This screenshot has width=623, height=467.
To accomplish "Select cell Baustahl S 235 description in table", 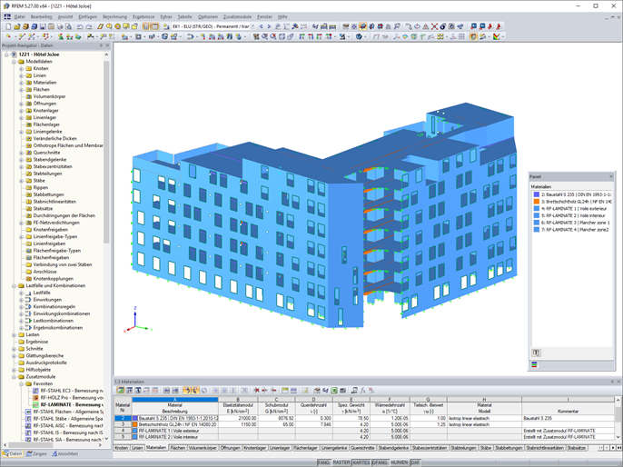I will point(175,419).
